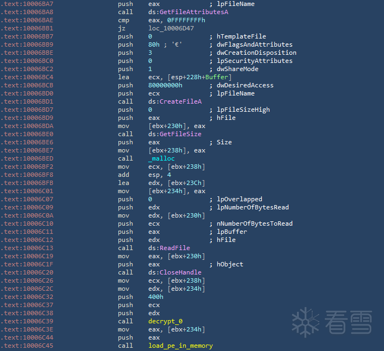Select the CloseHandle call target
This screenshot has height=351, width=384.
(180, 272)
